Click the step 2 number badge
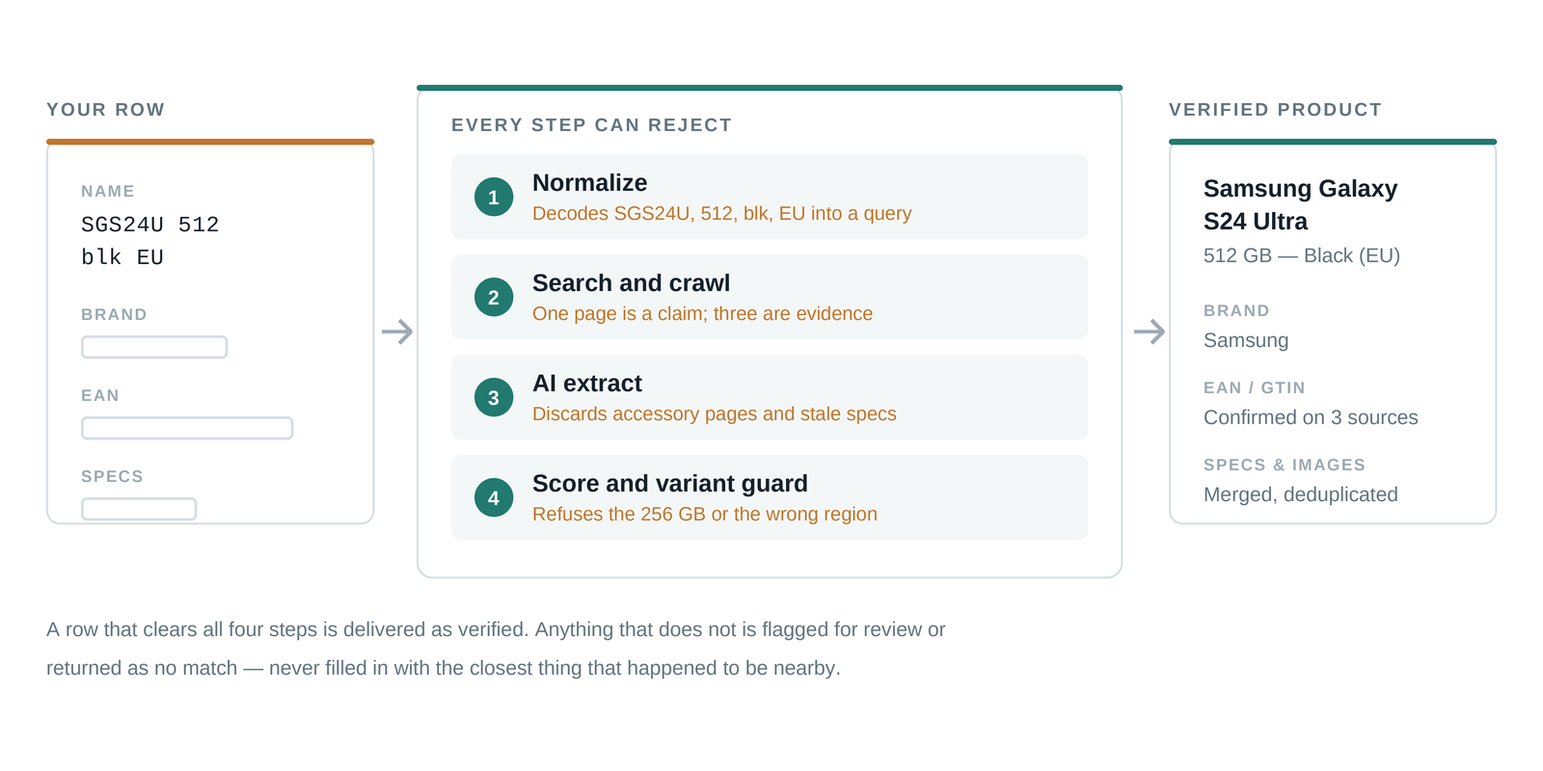The image size is (1543, 771). (494, 297)
